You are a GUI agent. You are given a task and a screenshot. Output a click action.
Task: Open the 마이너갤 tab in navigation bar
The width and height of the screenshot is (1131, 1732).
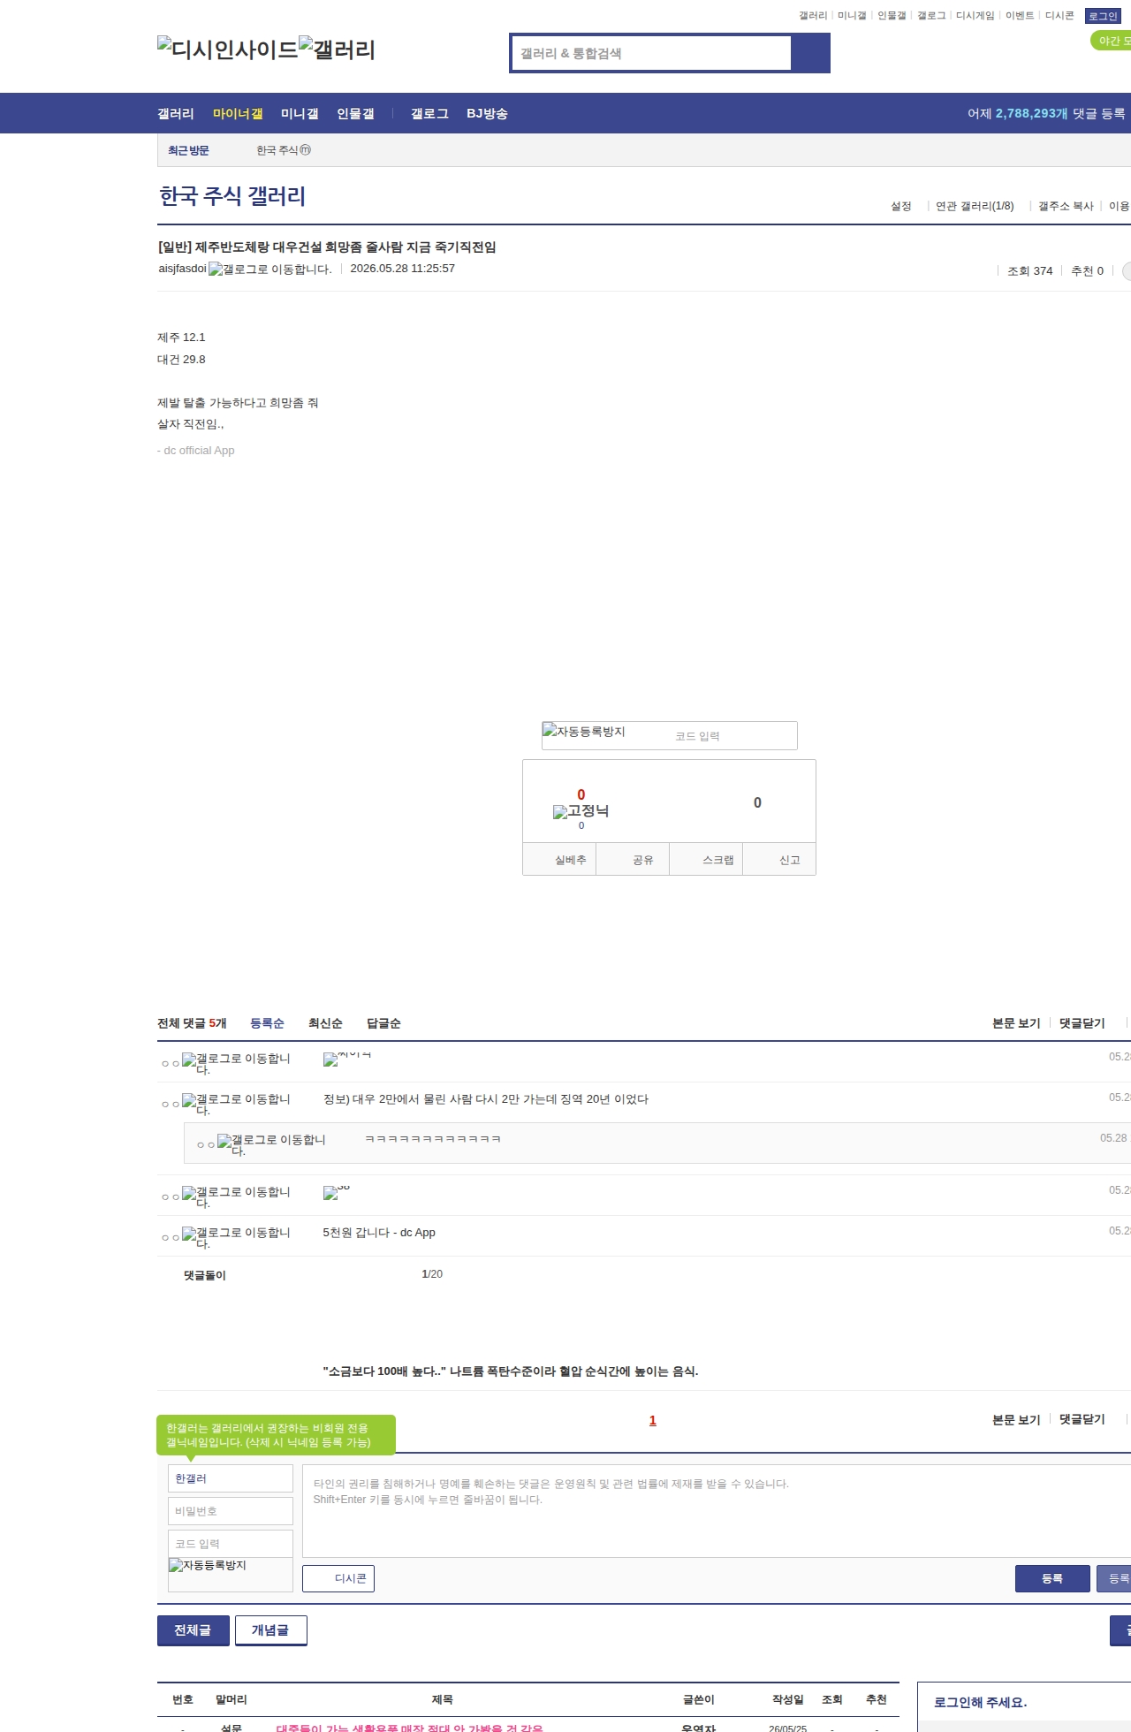(x=238, y=114)
